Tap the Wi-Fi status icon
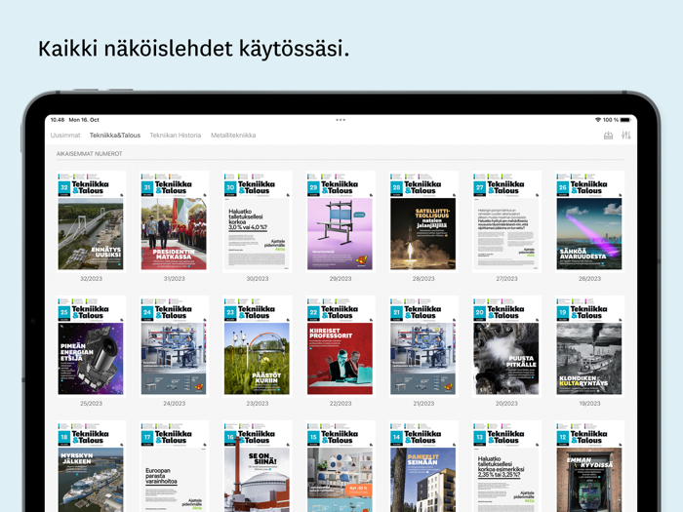The height and width of the screenshot is (512, 683). click(x=597, y=120)
